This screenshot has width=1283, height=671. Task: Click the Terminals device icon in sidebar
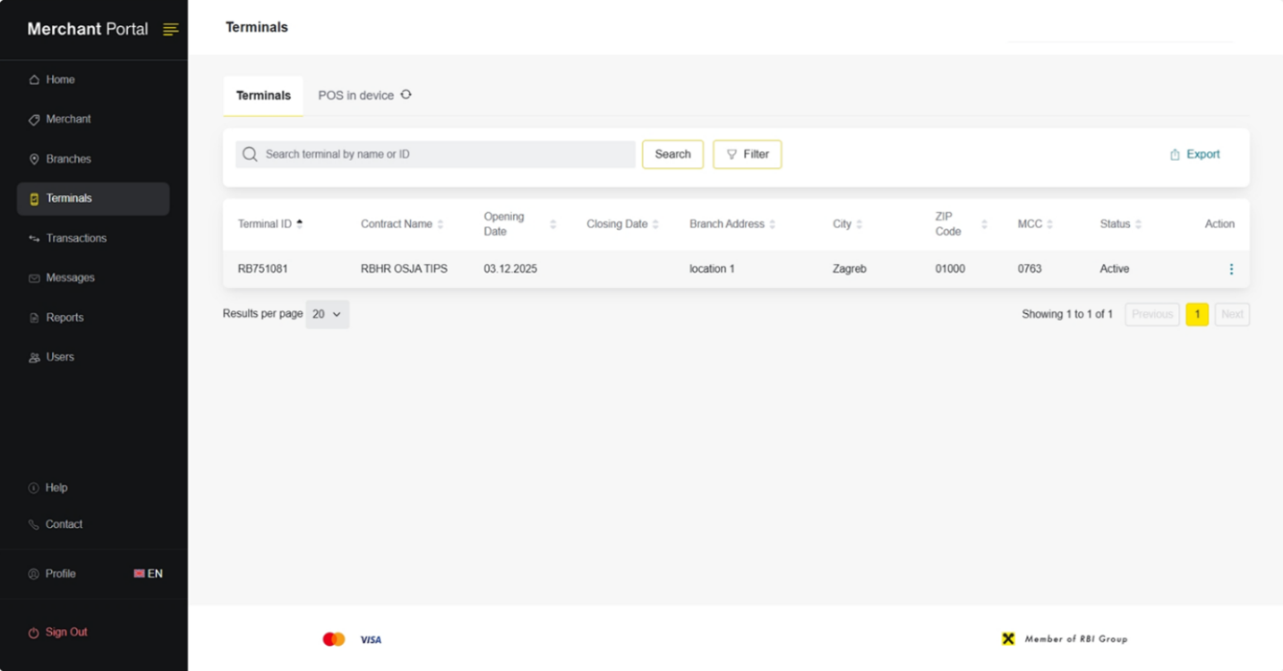(x=34, y=199)
